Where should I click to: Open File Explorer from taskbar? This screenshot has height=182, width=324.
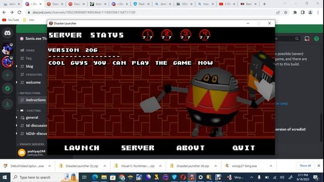(x=104, y=177)
